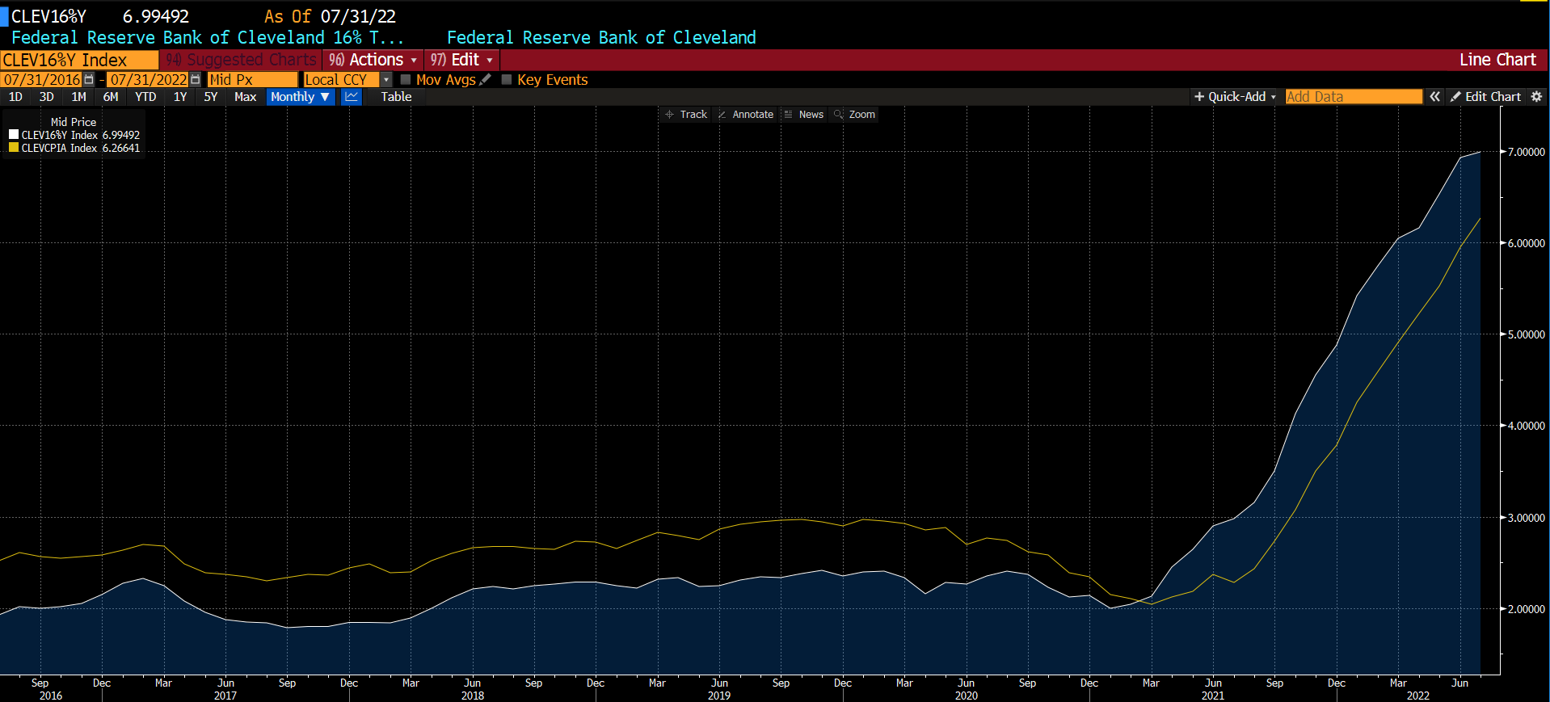This screenshot has height=702, width=1550.
Task: Click the 5.00000 y-axis label
Action: [x=1526, y=334]
